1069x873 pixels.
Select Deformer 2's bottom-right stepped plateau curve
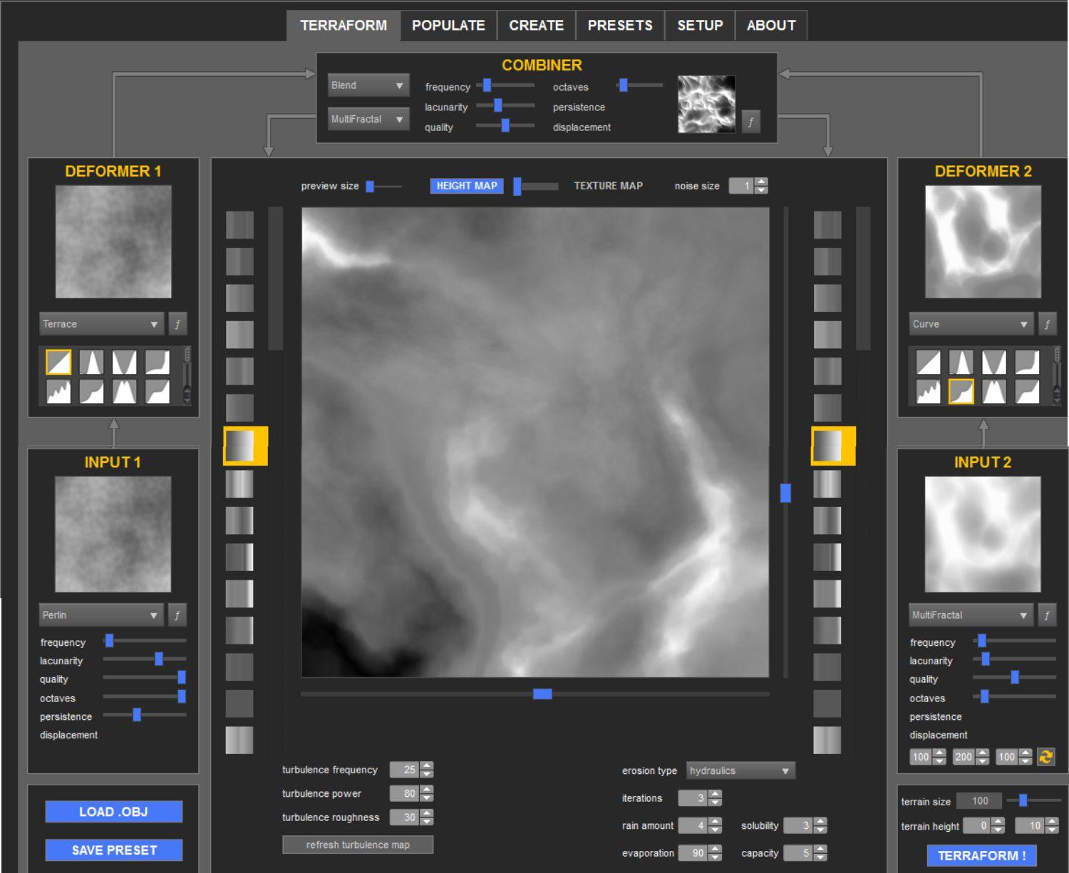point(1027,392)
